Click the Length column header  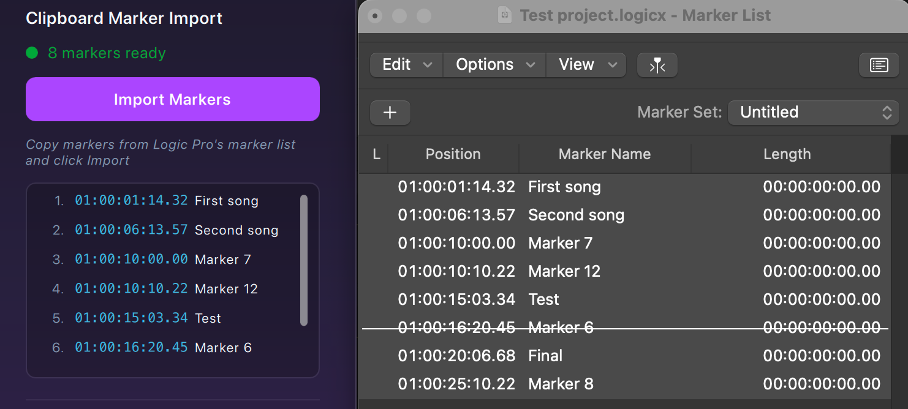coord(787,154)
